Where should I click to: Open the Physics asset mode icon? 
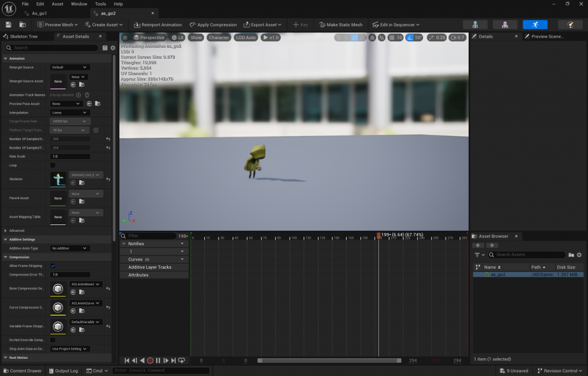(x=570, y=25)
